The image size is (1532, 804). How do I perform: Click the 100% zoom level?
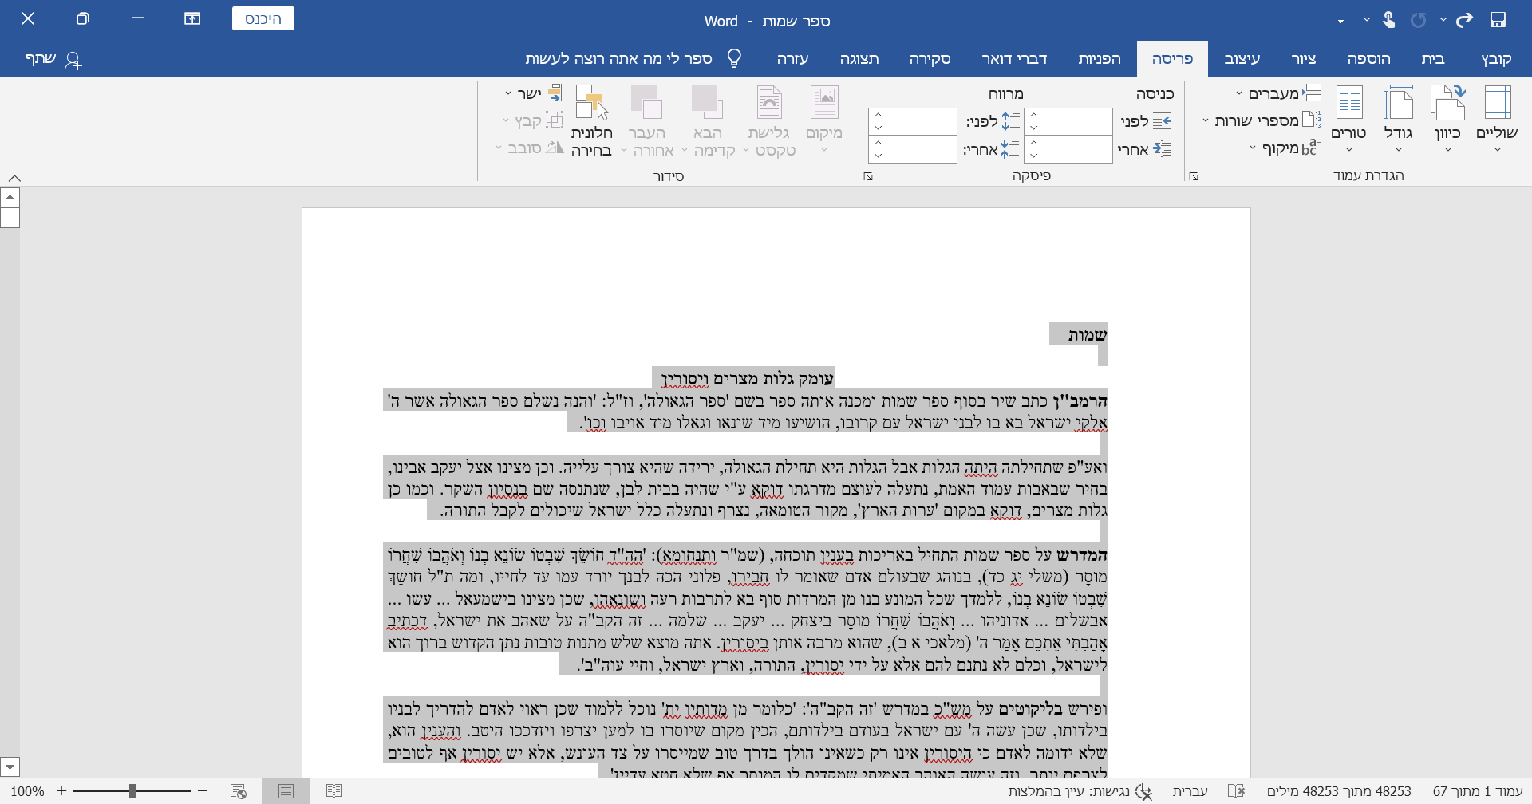click(28, 791)
